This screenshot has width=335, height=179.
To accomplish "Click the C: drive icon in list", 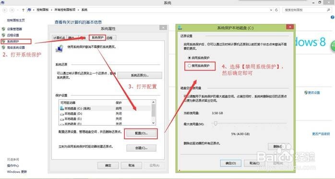I will pyautogui.click(x=62, y=108).
